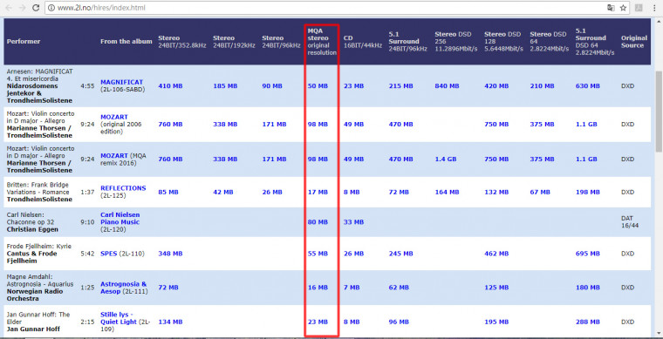Download the 23 MB Stille lys MQA file
The height and width of the screenshot is (339, 663).
(x=318, y=322)
